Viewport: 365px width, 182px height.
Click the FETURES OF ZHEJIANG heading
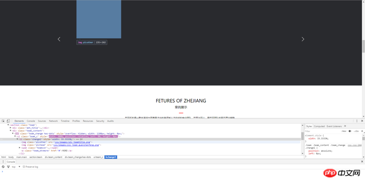click(181, 101)
